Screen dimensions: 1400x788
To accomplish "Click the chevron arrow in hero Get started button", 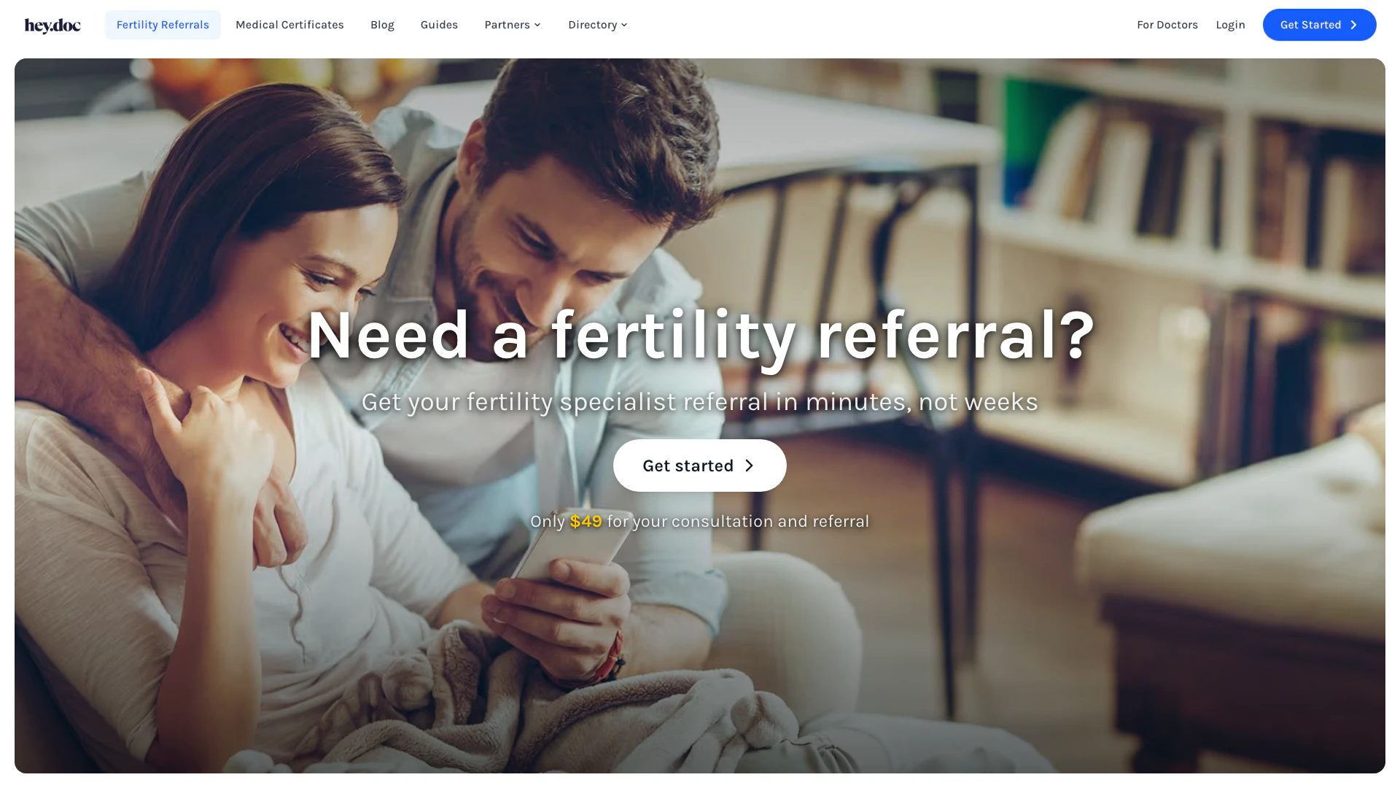I will (749, 466).
